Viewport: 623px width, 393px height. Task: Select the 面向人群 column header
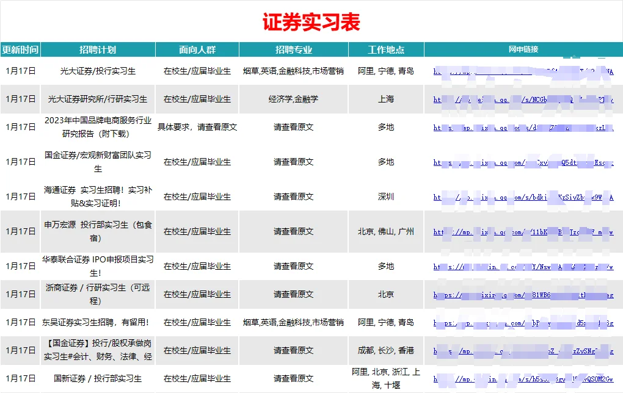197,49
